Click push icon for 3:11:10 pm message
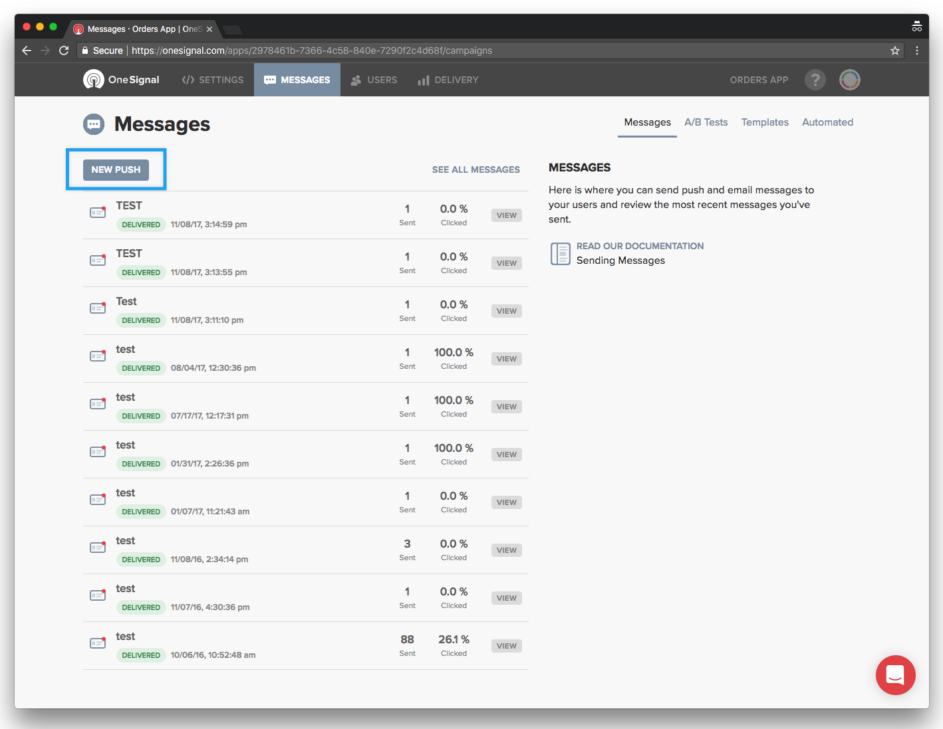This screenshot has width=943, height=729. click(98, 308)
